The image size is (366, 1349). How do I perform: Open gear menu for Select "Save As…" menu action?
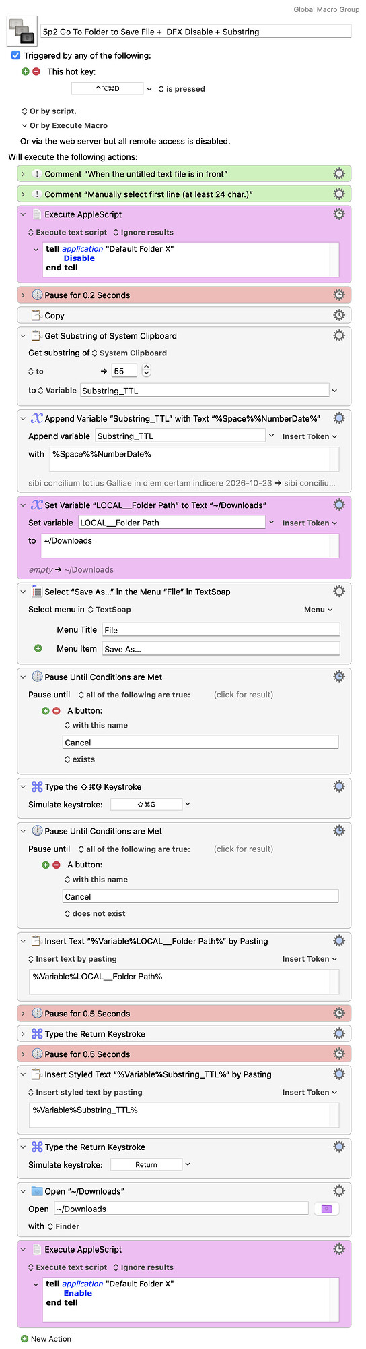339,592
